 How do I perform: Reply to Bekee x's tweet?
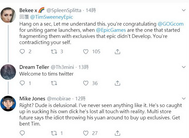22,51
